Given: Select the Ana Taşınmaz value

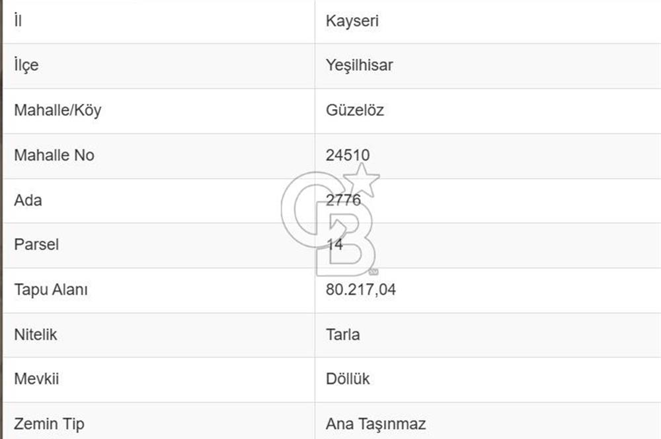Looking at the screenshot, I should [x=375, y=424].
